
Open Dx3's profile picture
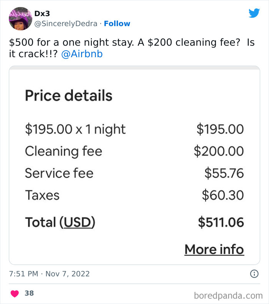(x=21, y=18)
